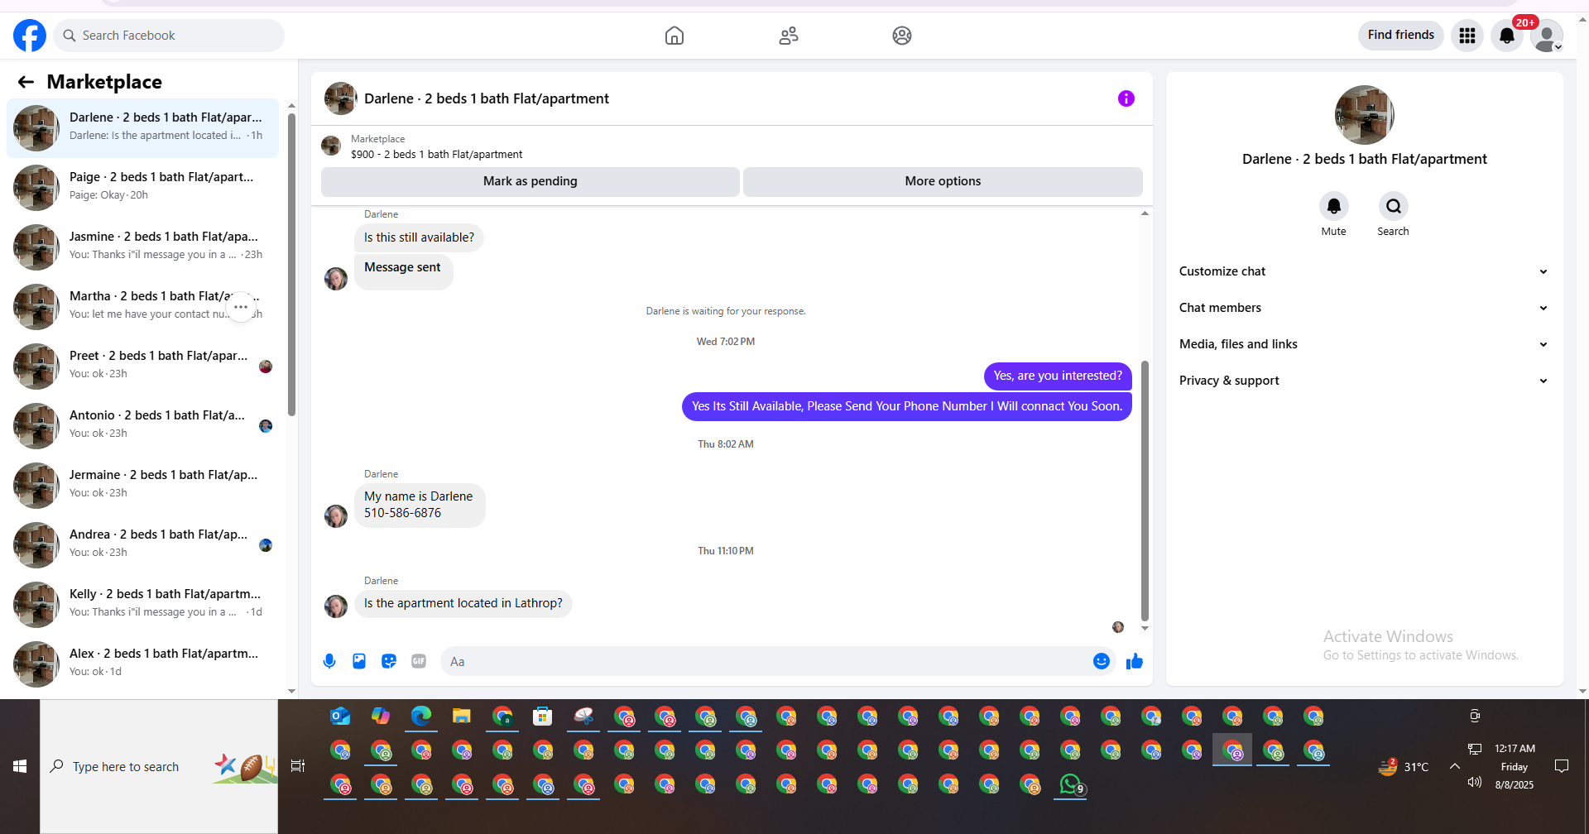
Task: Open the Windows notification center icon
Action: point(1562,766)
